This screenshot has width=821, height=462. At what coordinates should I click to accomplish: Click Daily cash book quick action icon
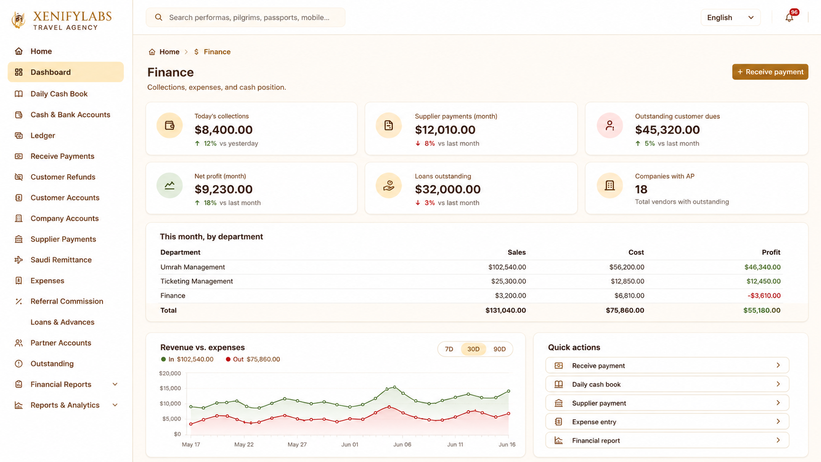click(x=559, y=384)
